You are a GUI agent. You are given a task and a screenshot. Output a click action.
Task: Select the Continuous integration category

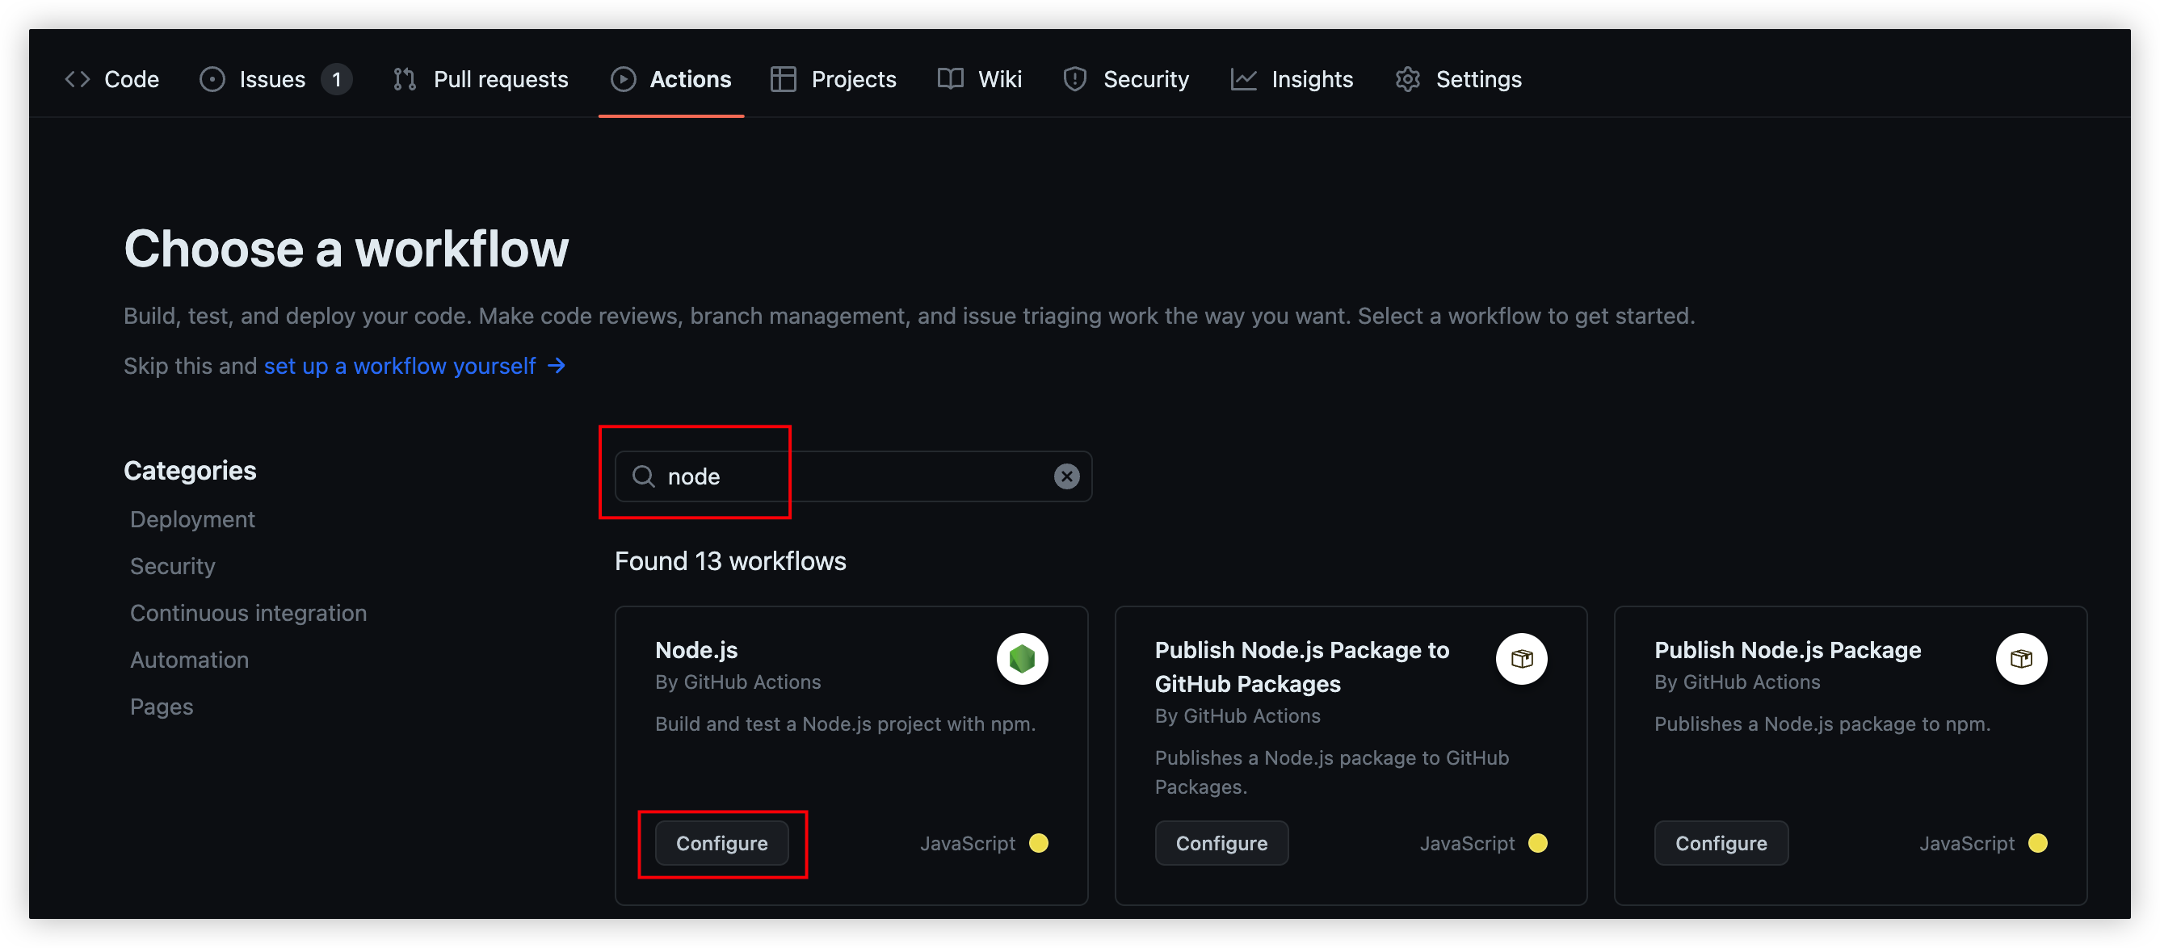pos(248,613)
